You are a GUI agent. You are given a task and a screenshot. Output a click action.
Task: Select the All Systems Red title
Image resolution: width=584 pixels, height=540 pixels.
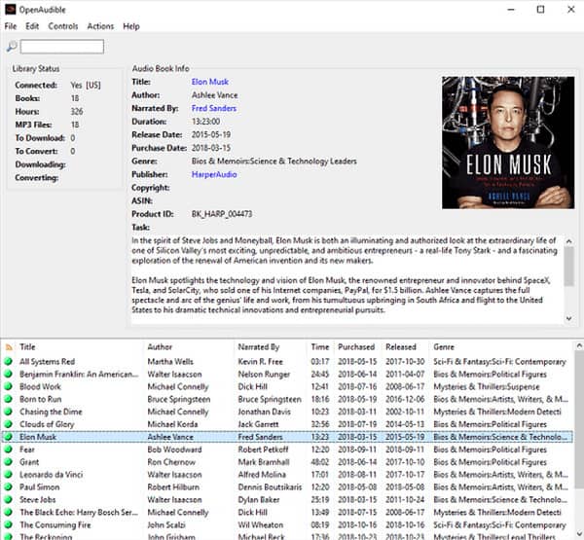(48, 362)
